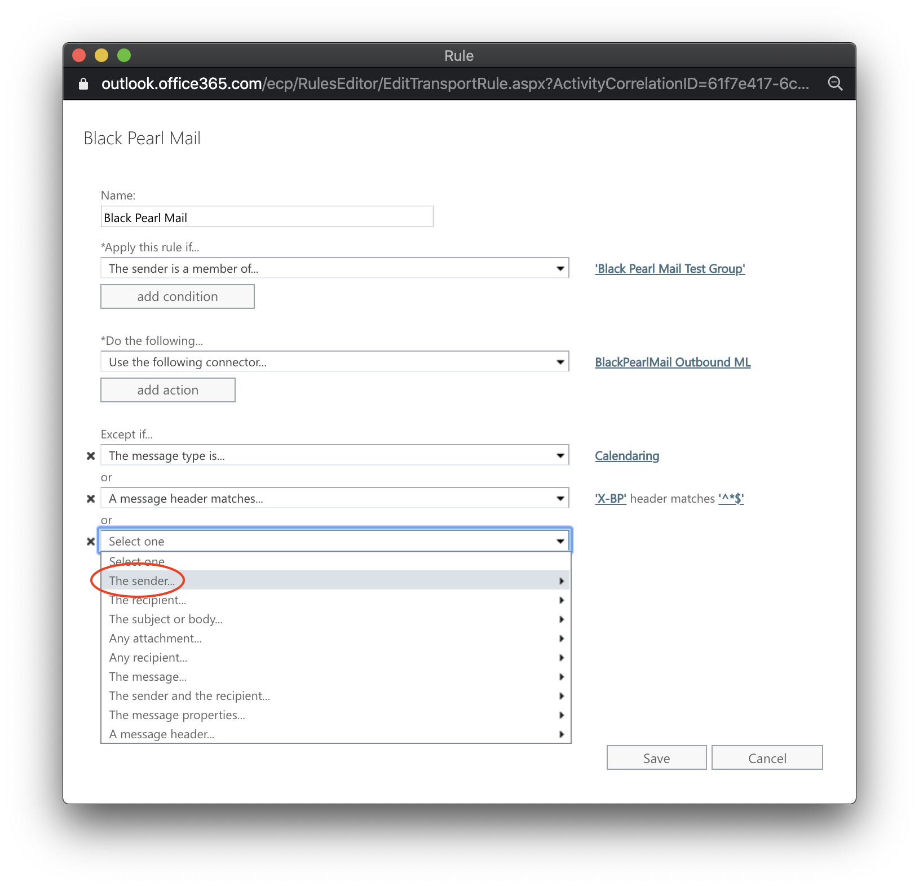Select 'The sender and the recipient...' option
Image resolution: width=919 pixels, height=887 pixels.
[x=336, y=695]
